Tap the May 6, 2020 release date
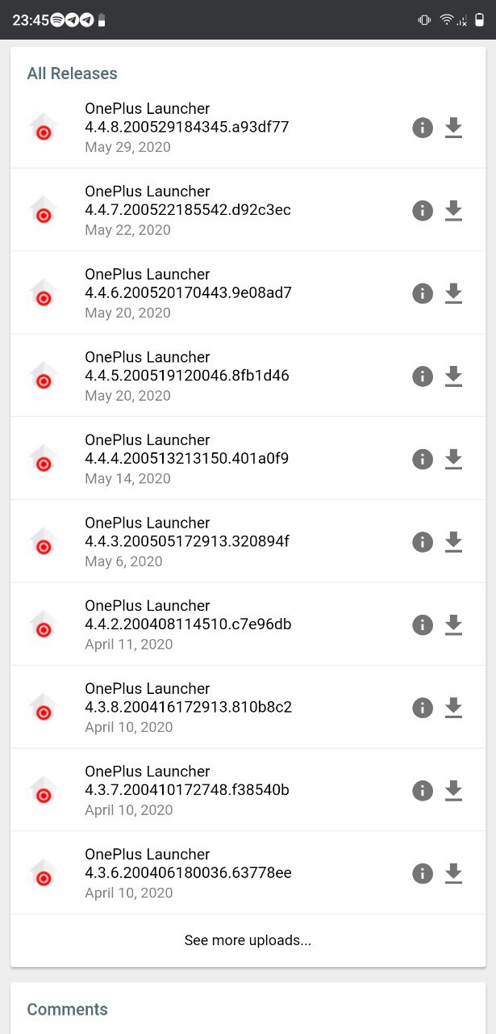The width and height of the screenshot is (496, 1034). 123,561
